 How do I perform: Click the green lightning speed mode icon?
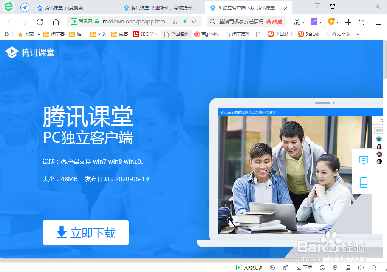[x=184, y=22]
